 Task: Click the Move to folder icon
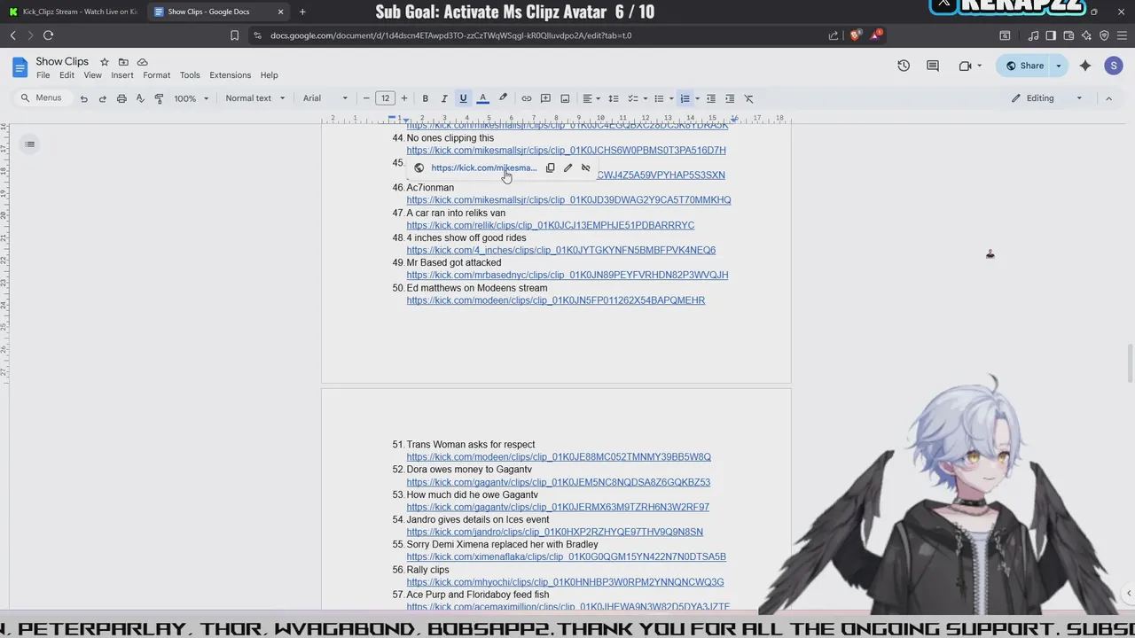pos(123,62)
